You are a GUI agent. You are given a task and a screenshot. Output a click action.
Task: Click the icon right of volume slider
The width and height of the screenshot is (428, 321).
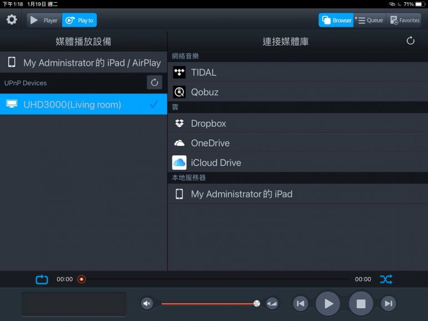272,303
